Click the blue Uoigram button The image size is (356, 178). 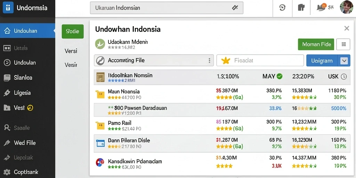[x=322, y=60]
